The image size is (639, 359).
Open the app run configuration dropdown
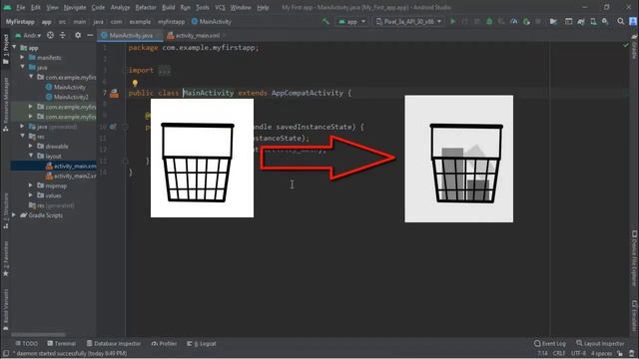351,22
